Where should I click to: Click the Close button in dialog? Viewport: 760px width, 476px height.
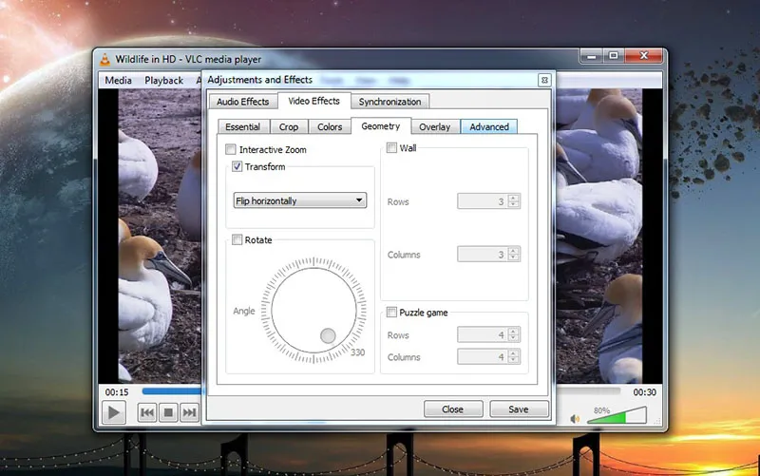pyautogui.click(x=452, y=409)
